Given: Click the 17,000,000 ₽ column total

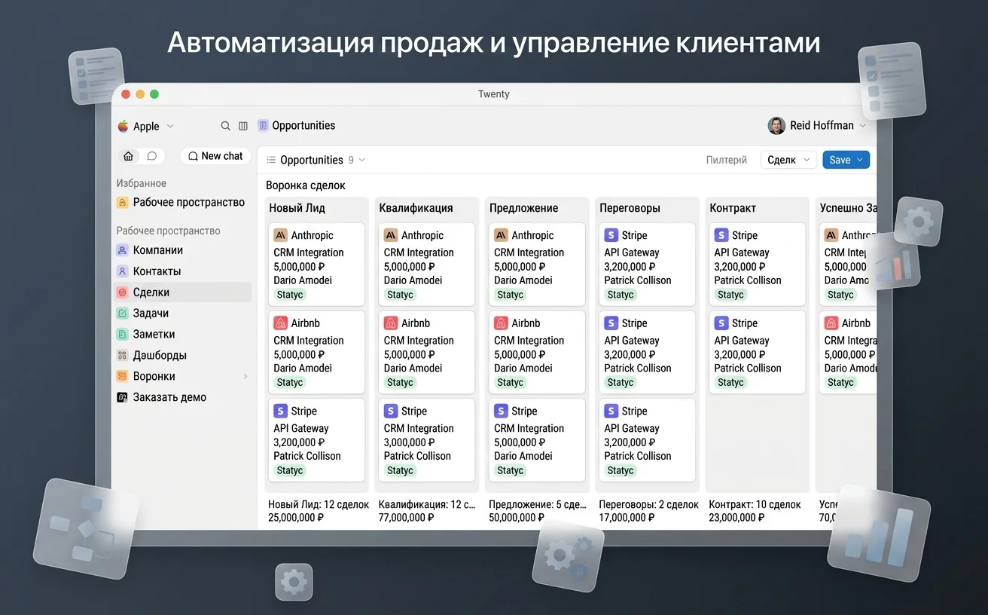Looking at the screenshot, I should click(x=627, y=518).
